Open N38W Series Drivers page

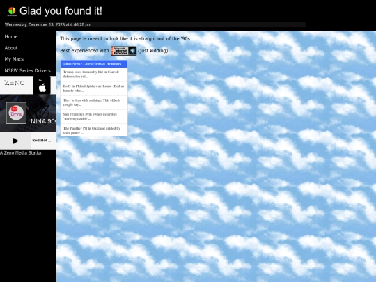pos(27,70)
